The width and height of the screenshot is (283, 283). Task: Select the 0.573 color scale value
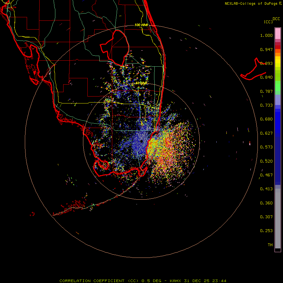[266, 147]
